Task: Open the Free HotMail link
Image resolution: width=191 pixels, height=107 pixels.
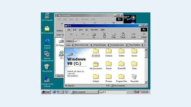Action: point(133,45)
